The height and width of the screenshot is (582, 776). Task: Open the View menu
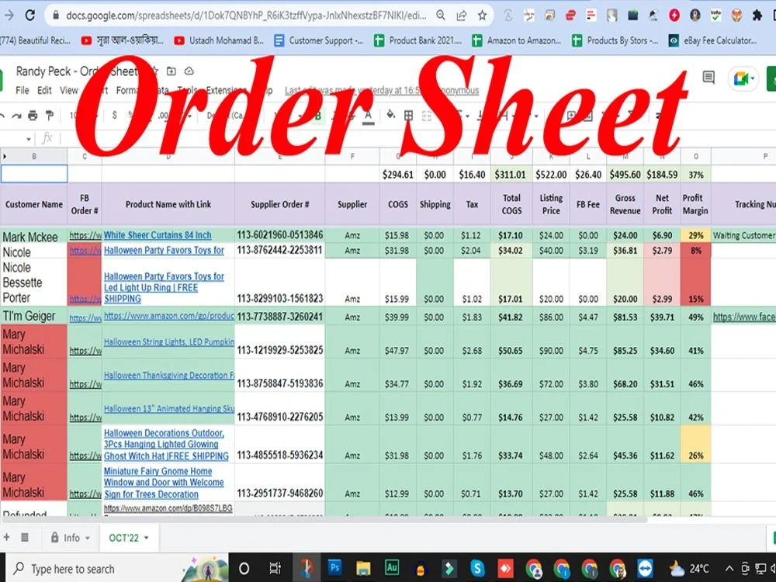point(69,90)
